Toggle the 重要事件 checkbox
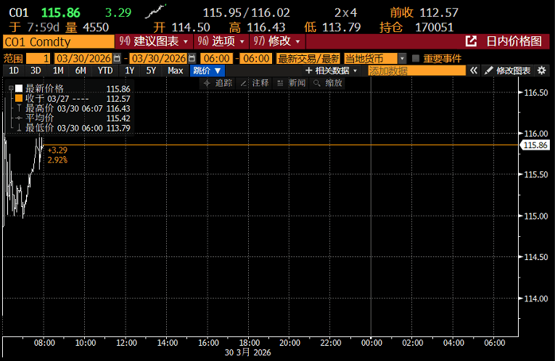Screen dimensions: 555x361 click(x=416, y=58)
